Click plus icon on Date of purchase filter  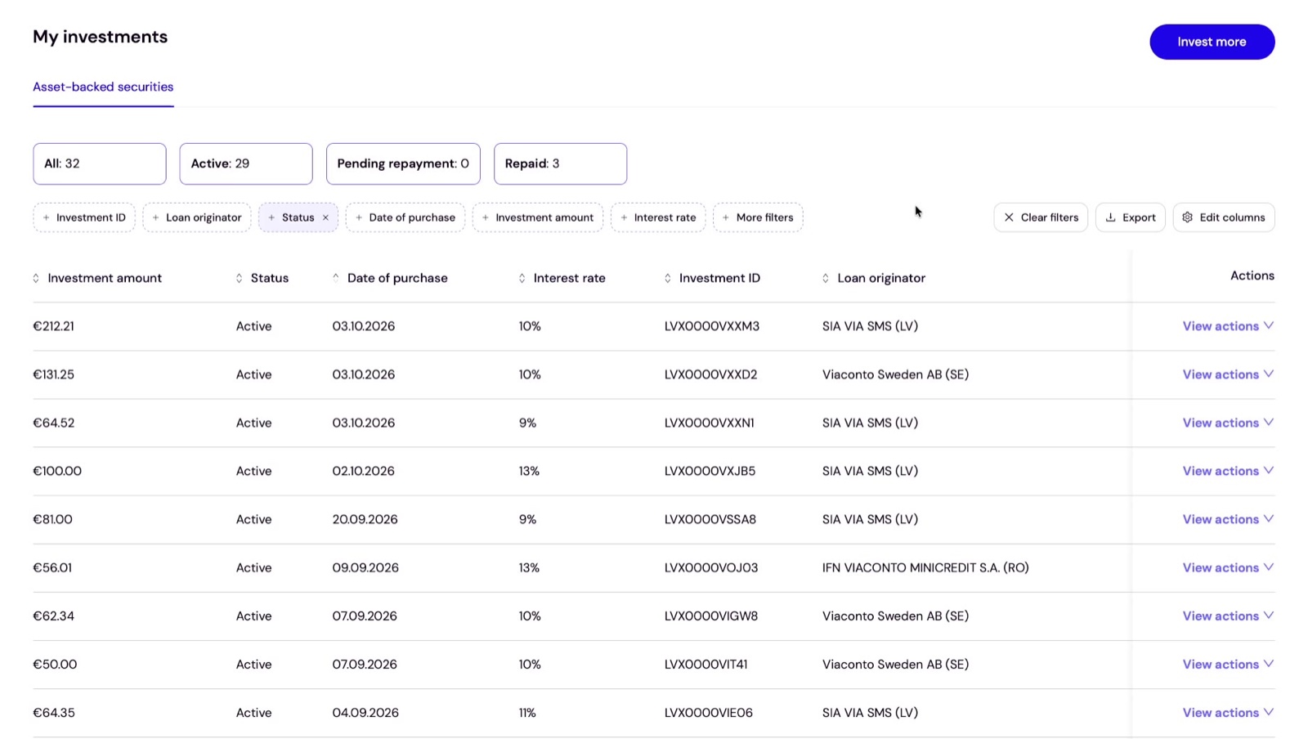(x=359, y=217)
